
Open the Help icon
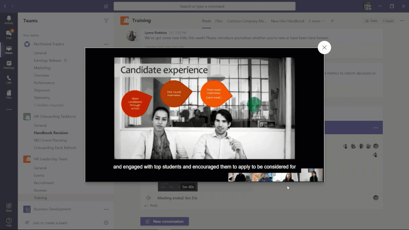[9, 222]
